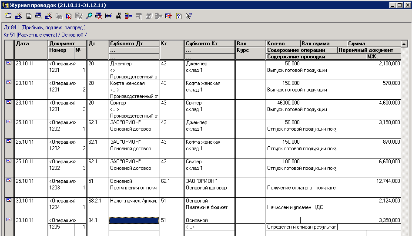This screenshot has height=236, width=412.
Task: Click the Содержание операции header
Action: tap(301, 50)
